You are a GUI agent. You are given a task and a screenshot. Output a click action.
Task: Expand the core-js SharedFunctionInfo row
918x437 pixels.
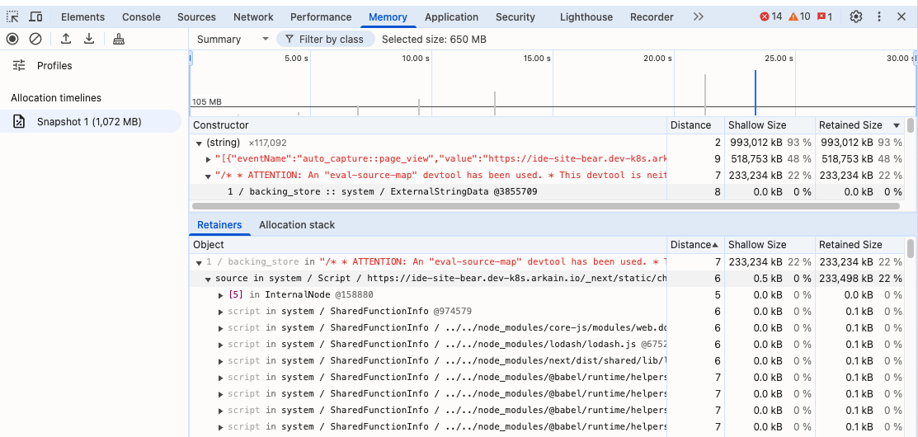(221, 328)
